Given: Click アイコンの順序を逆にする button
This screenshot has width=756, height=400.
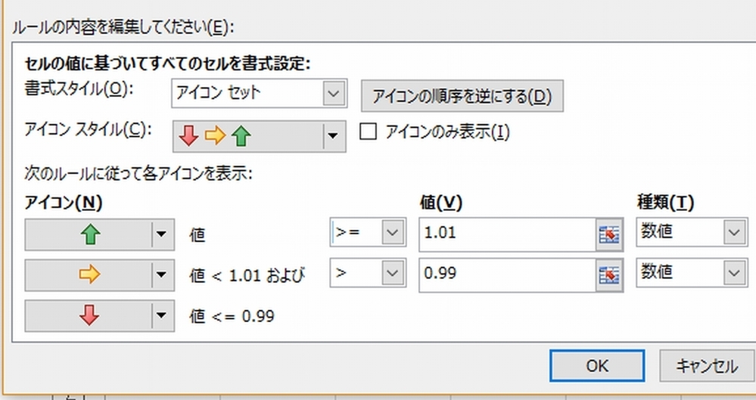Looking at the screenshot, I should coord(462,96).
